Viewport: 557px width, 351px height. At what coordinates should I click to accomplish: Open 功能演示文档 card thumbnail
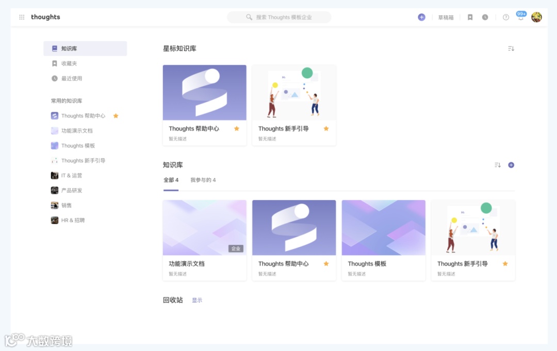pos(205,227)
